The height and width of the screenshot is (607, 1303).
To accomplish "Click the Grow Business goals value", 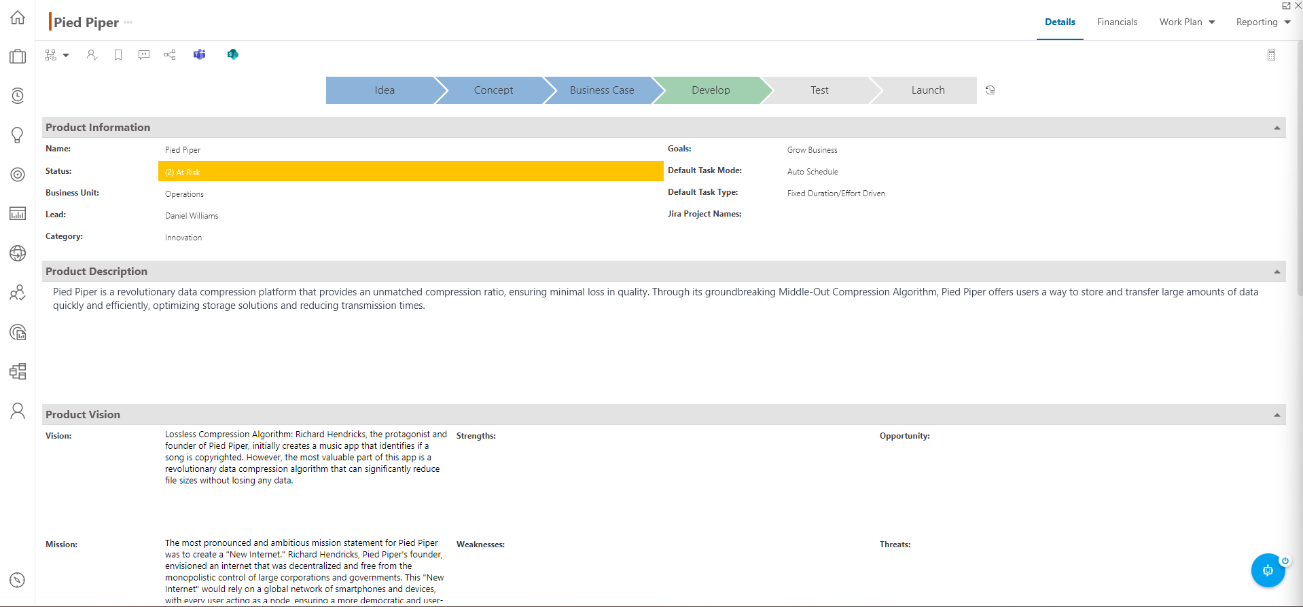I will point(813,150).
